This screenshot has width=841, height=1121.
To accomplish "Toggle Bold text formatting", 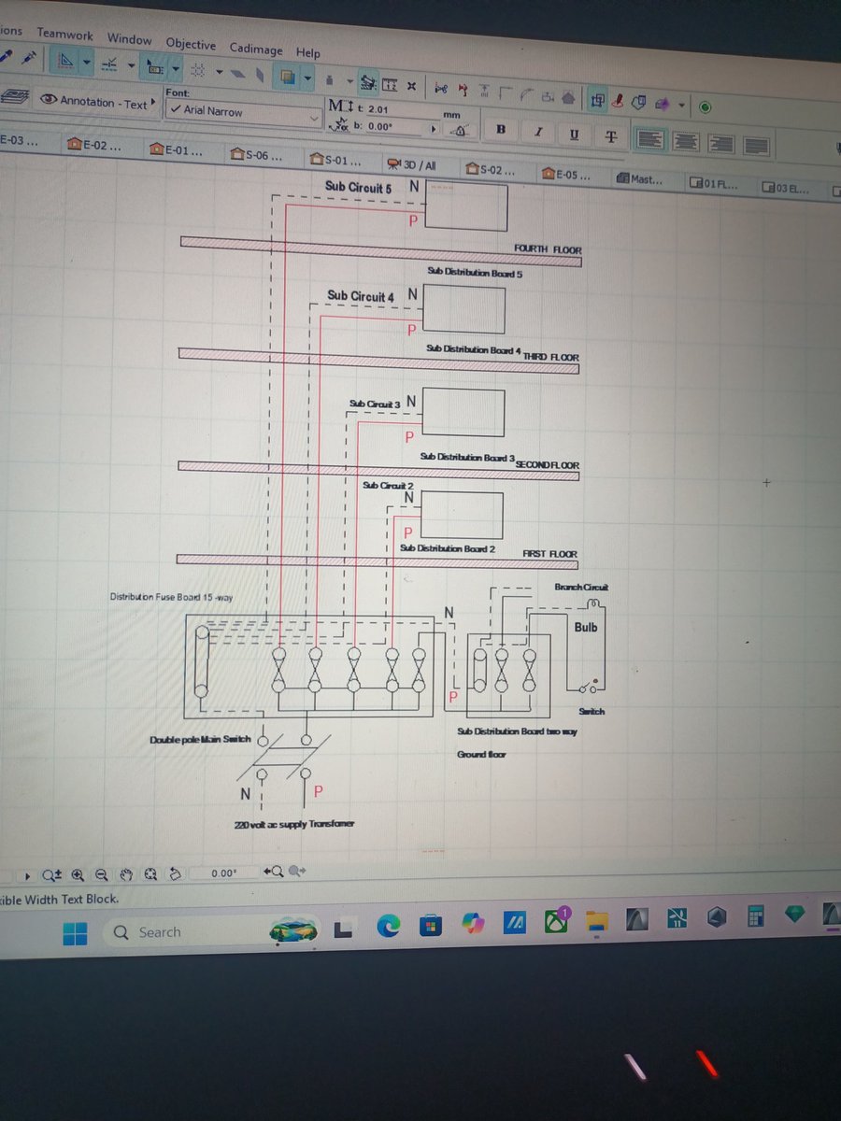I will (501, 129).
